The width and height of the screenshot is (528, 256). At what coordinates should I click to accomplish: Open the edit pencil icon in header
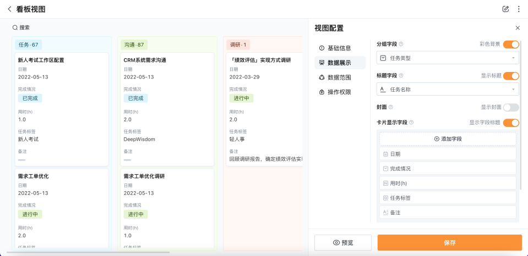tap(505, 9)
